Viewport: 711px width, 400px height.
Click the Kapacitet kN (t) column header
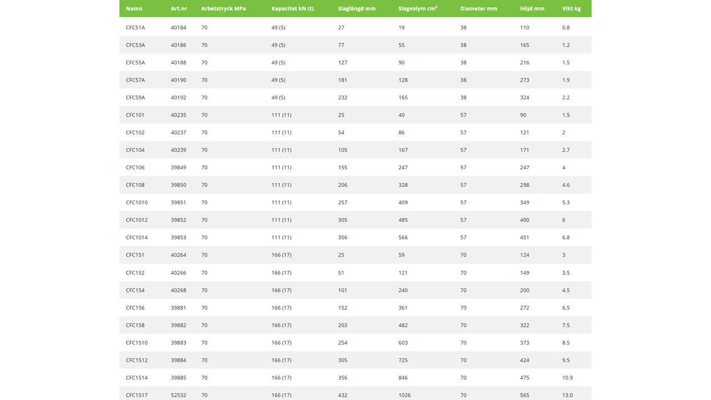tap(292, 9)
